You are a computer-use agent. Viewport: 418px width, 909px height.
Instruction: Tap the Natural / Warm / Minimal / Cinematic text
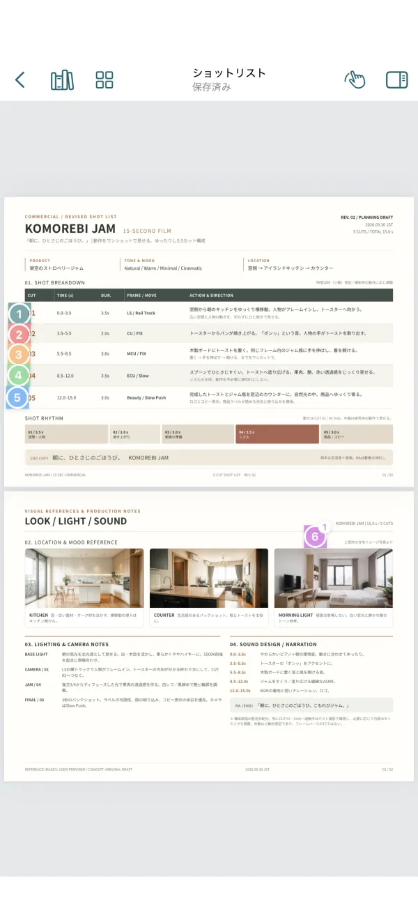click(162, 268)
